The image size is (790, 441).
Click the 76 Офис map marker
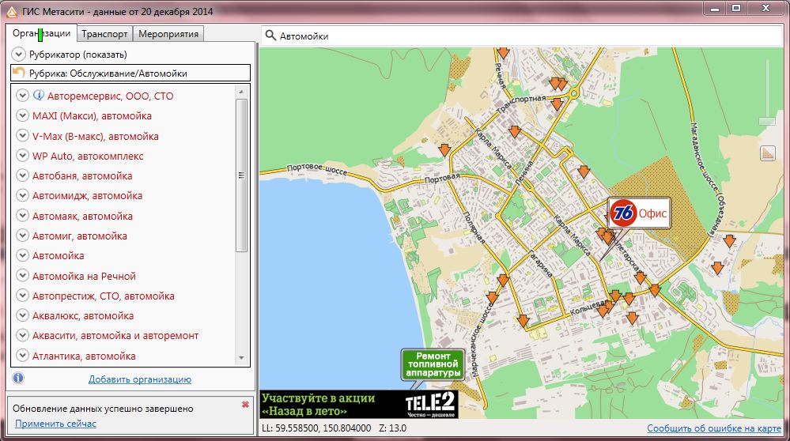pos(639,213)
